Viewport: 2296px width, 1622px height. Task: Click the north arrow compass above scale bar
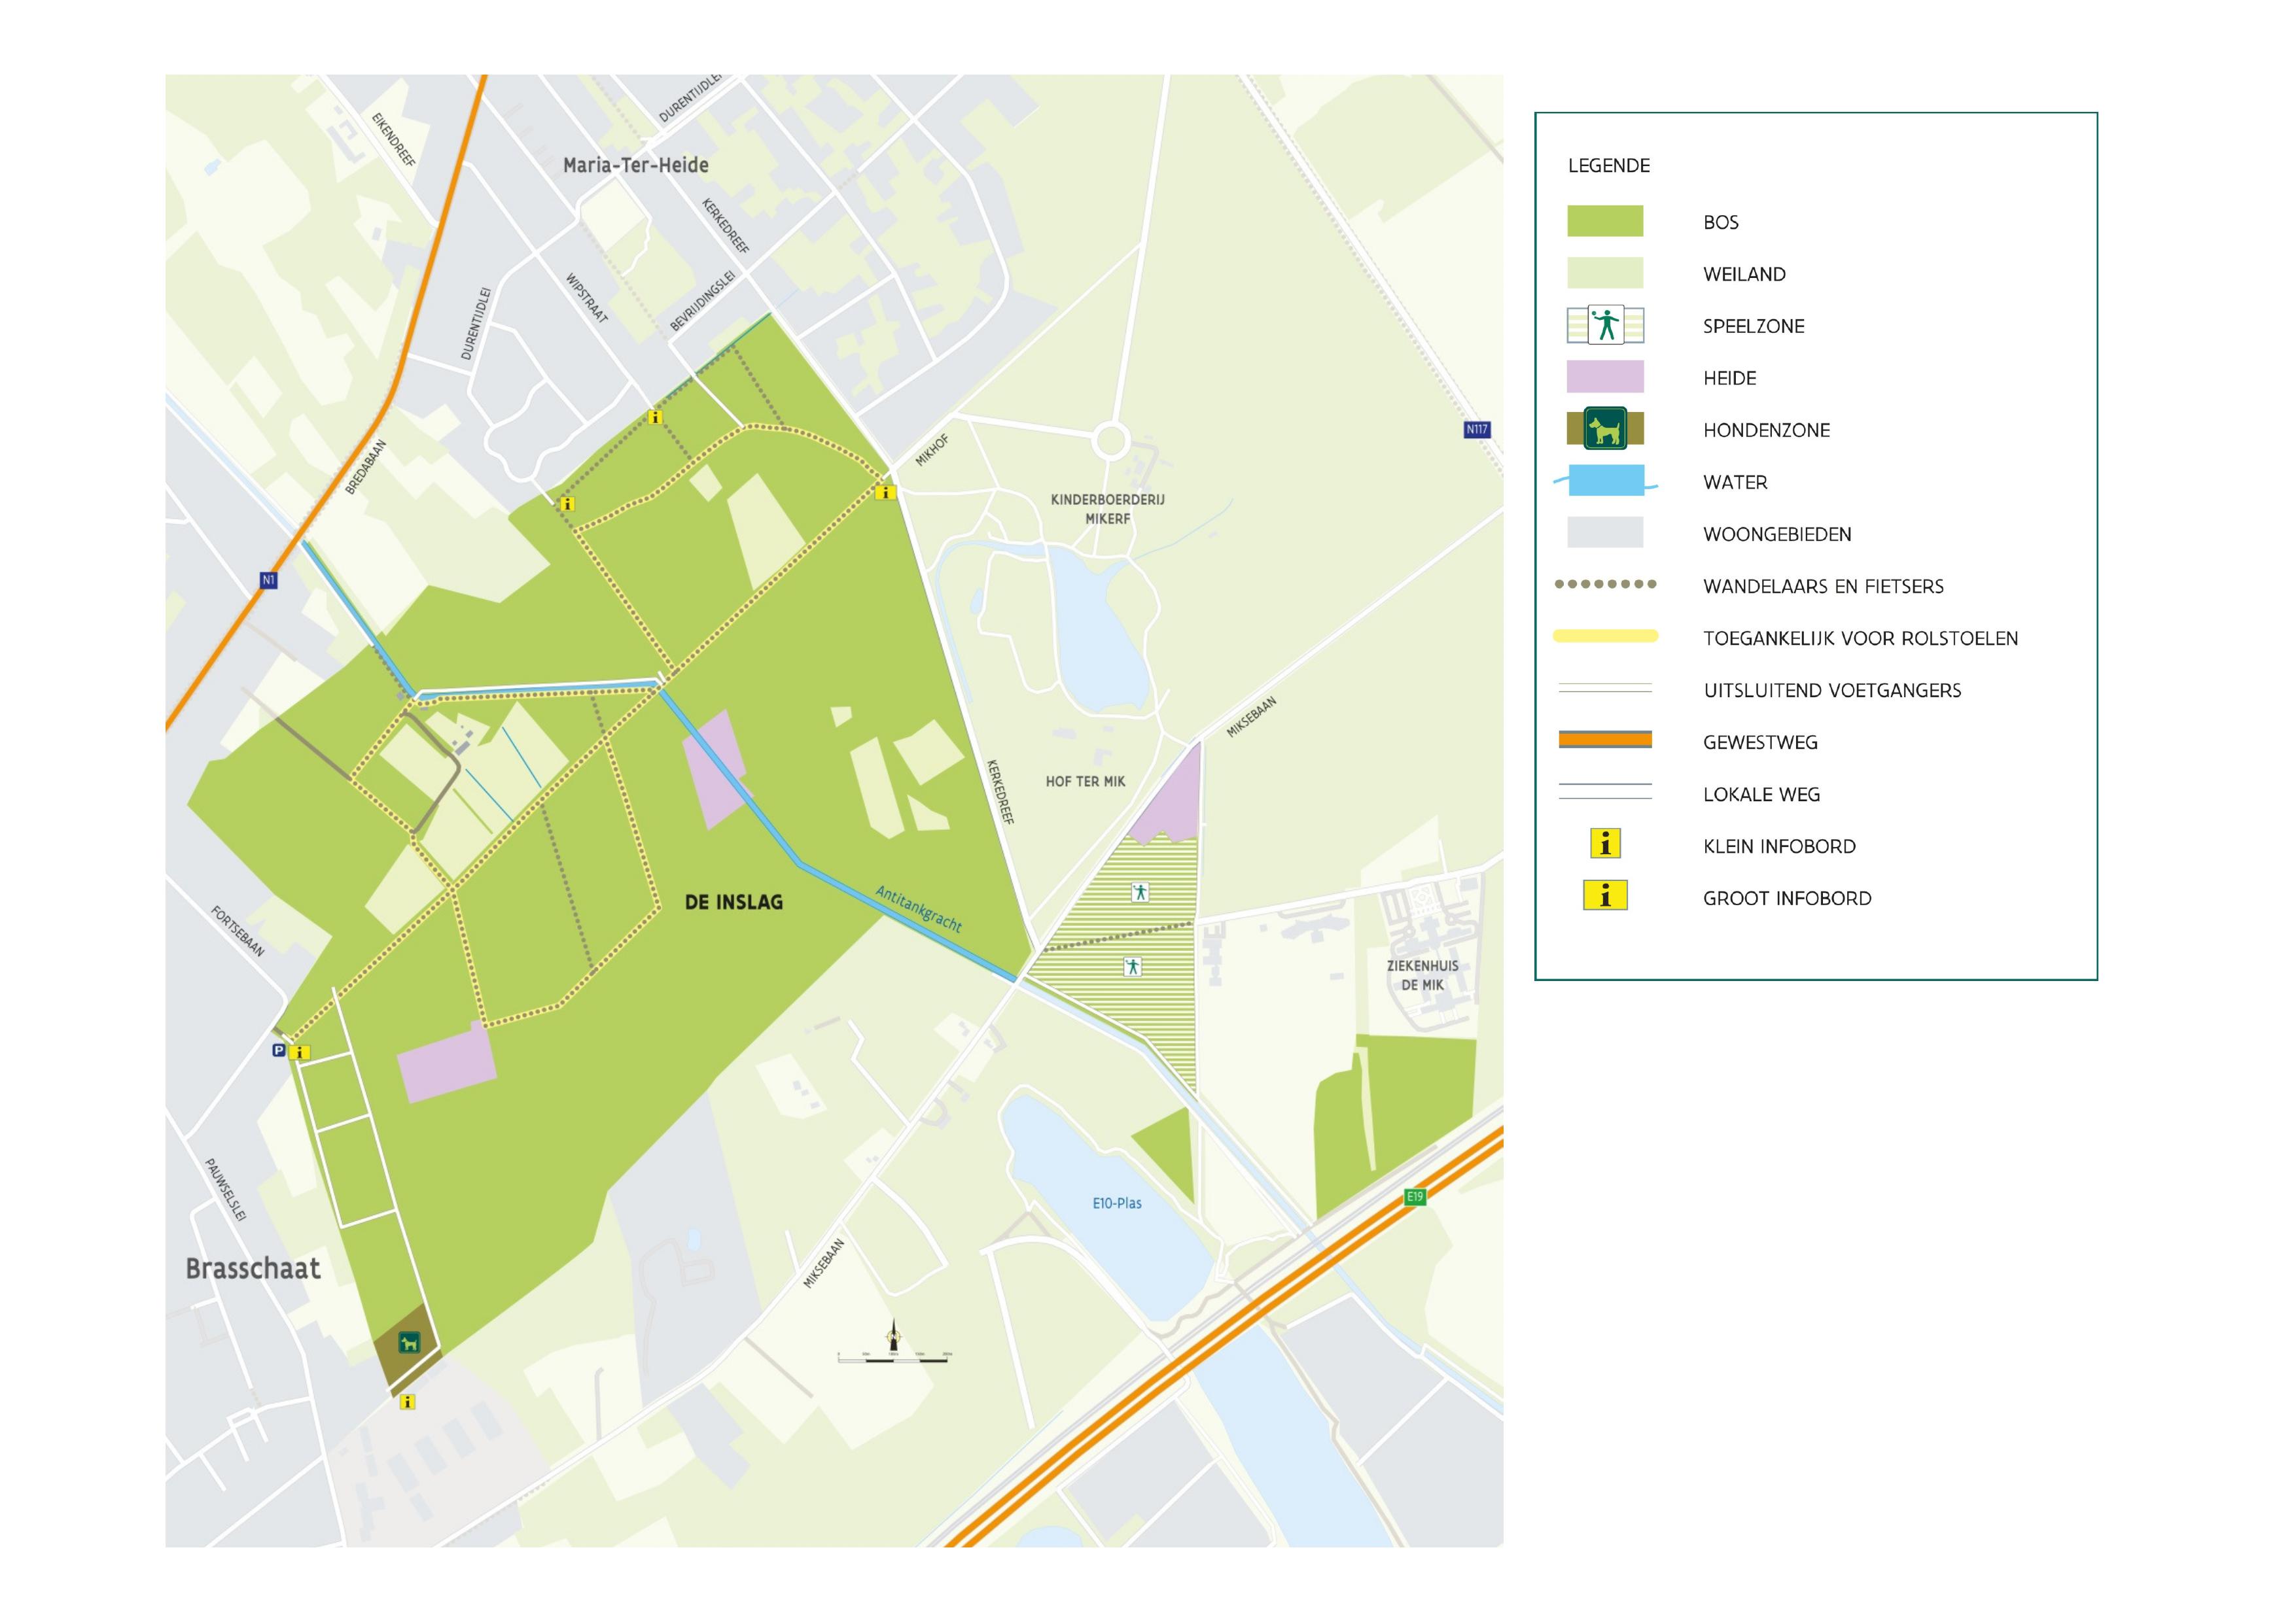point(894,1335)
